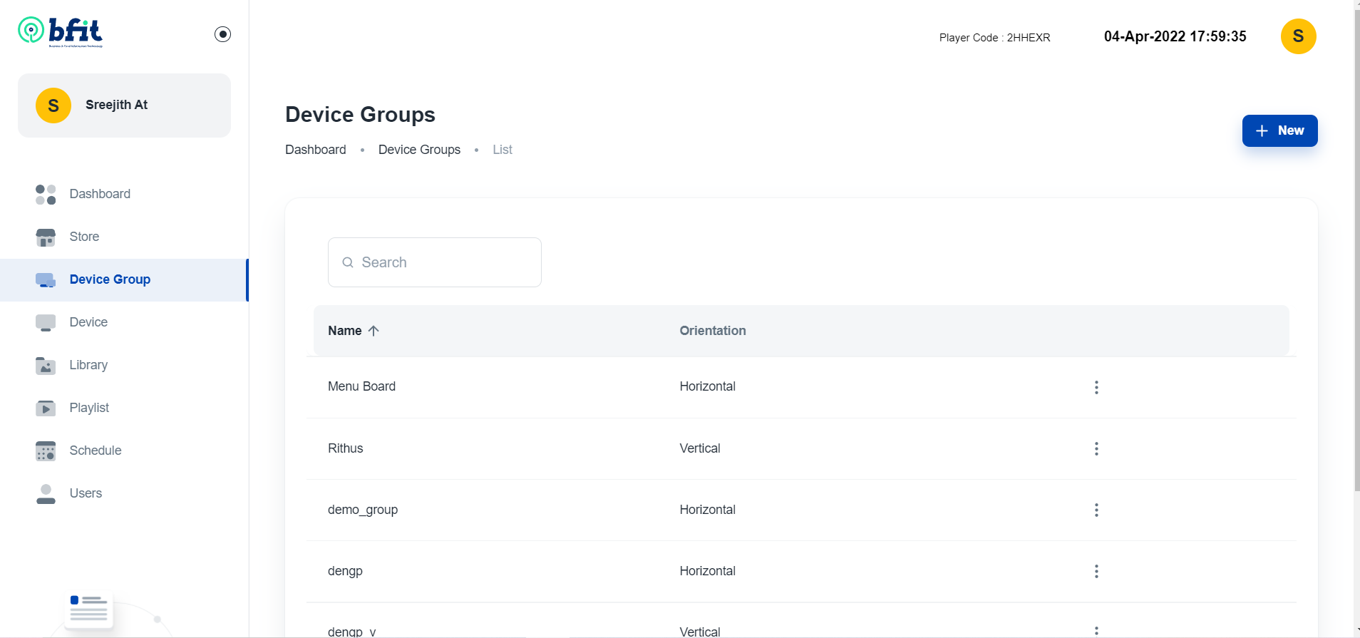1360x638 pixels.
Task: Select the Menu Board group name
Action: [x=361, y=386]
